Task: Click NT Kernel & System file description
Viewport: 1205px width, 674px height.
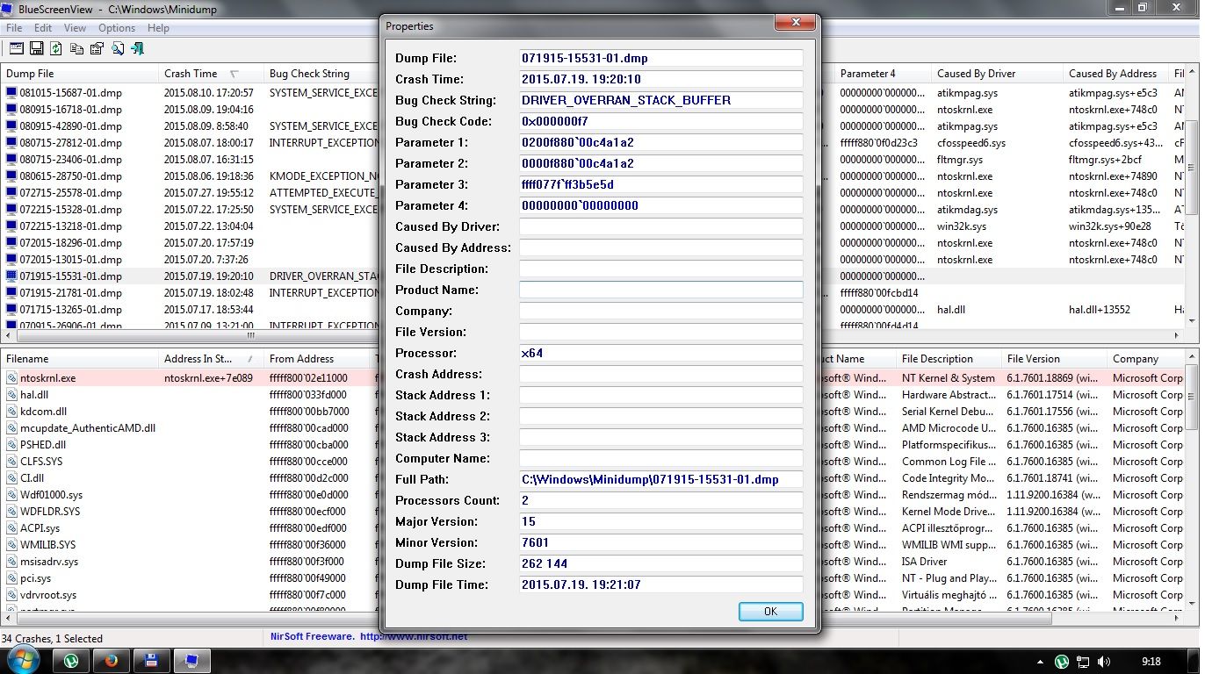Action: pos(949,378)
